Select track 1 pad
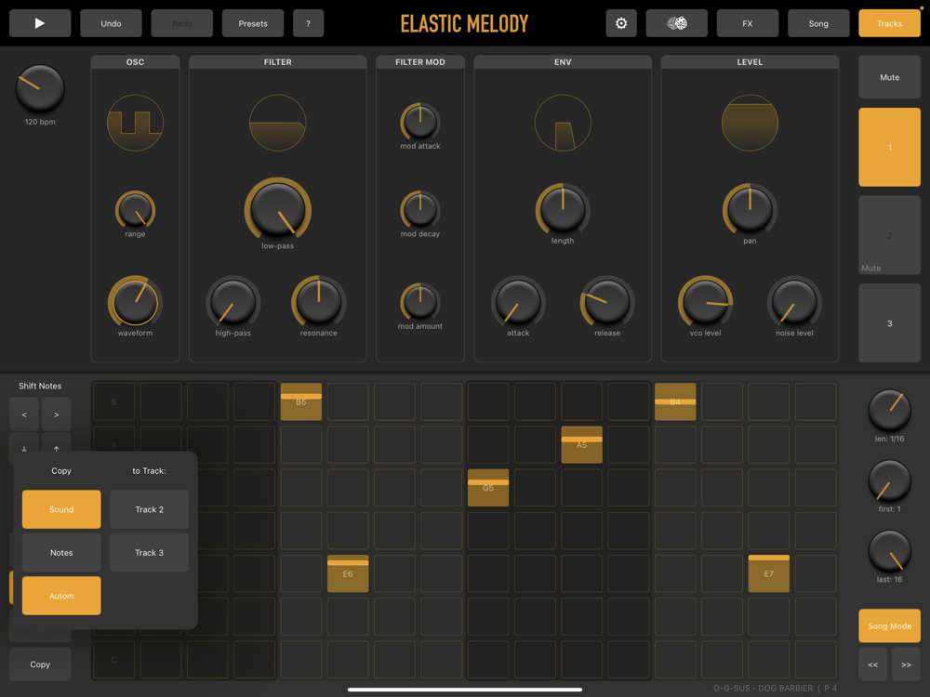Screen dimensions: 930x697 tap(890, 147)
